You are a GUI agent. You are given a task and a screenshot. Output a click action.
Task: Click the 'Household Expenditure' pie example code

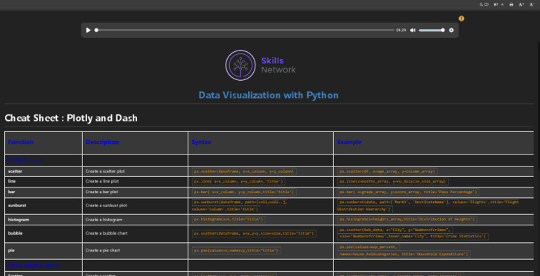(404, 251)
